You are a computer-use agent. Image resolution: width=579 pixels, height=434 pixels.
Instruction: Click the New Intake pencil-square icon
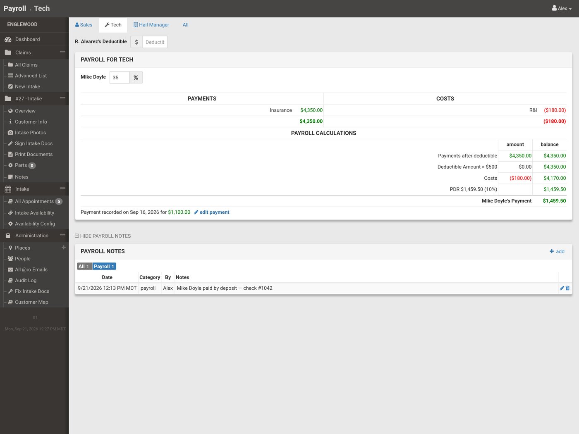click(x=10, y=86)
